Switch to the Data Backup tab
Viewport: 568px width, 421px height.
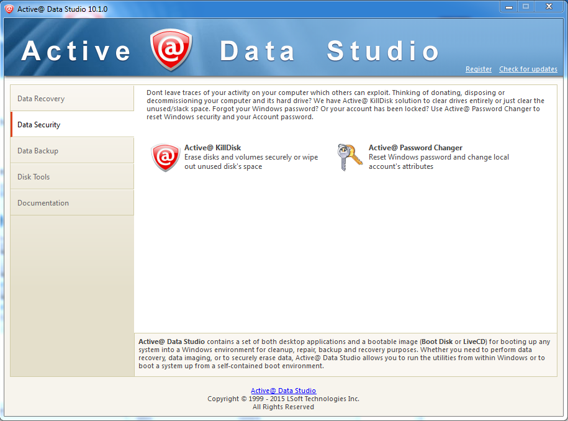coord(72,150)
